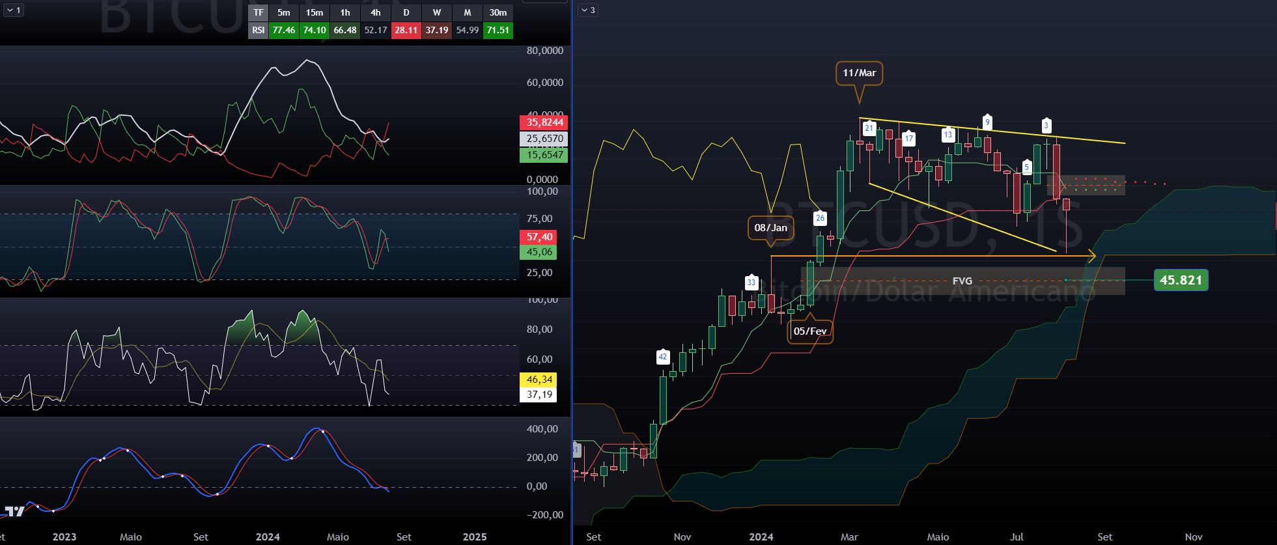This screenshot has width=1277, height=545.
Task: Click the daily RSI cell showing 28.11
Action: click(x=406, y=30)
